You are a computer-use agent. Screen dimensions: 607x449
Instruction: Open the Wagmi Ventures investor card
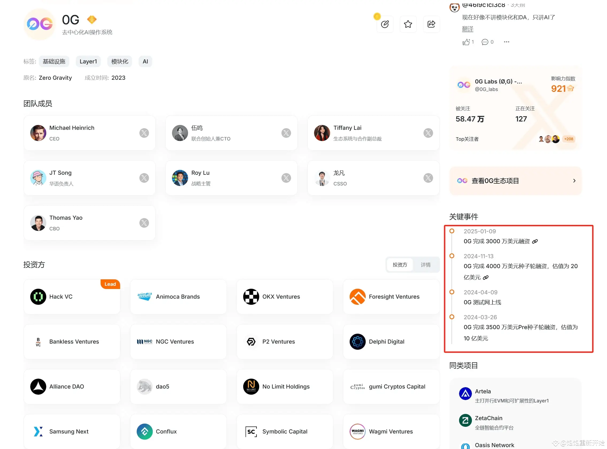[x=391, y=432]
